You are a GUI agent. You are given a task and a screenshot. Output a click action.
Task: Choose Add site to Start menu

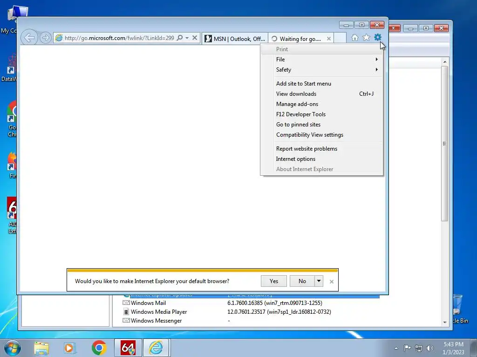tap(322, 84)
